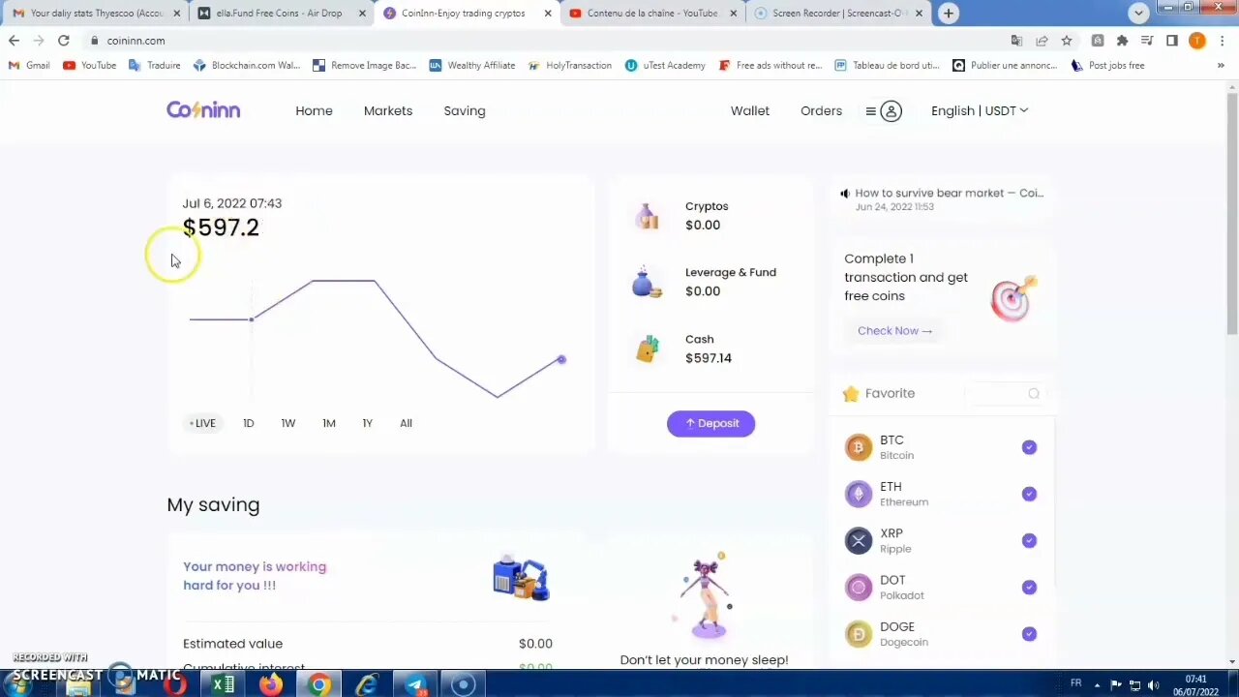Open Telegram from the taskbar

click(x=414, y=684)
